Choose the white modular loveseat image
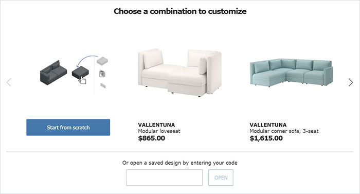Screen dimensions: 360x194 coord(180,73)
